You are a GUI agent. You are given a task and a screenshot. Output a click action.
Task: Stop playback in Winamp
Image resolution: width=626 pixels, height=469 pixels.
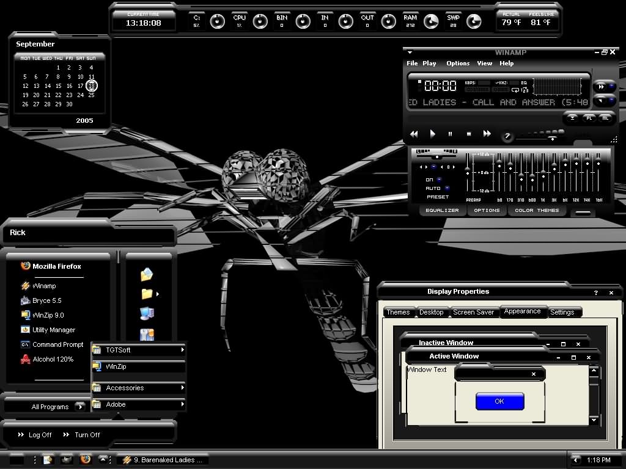(469, 134)
